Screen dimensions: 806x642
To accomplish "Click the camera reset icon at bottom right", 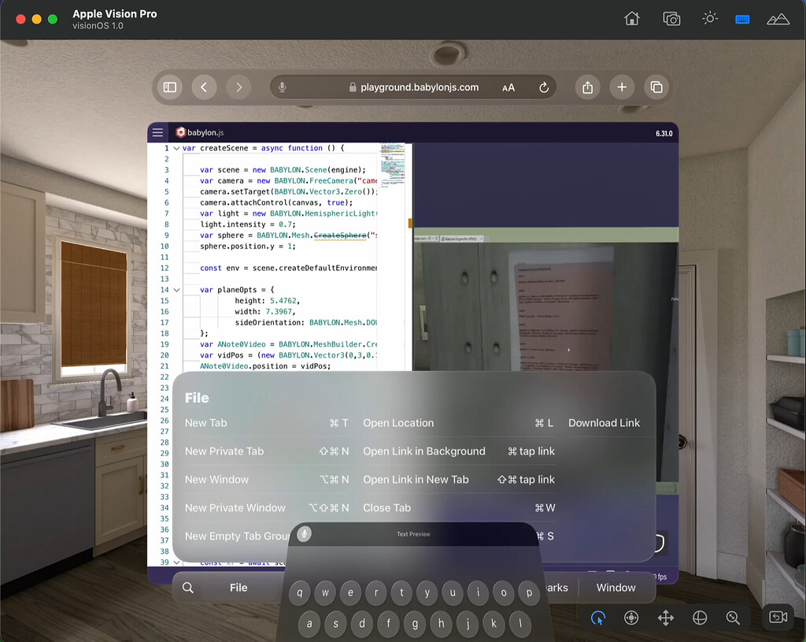I will coord(778,618).
